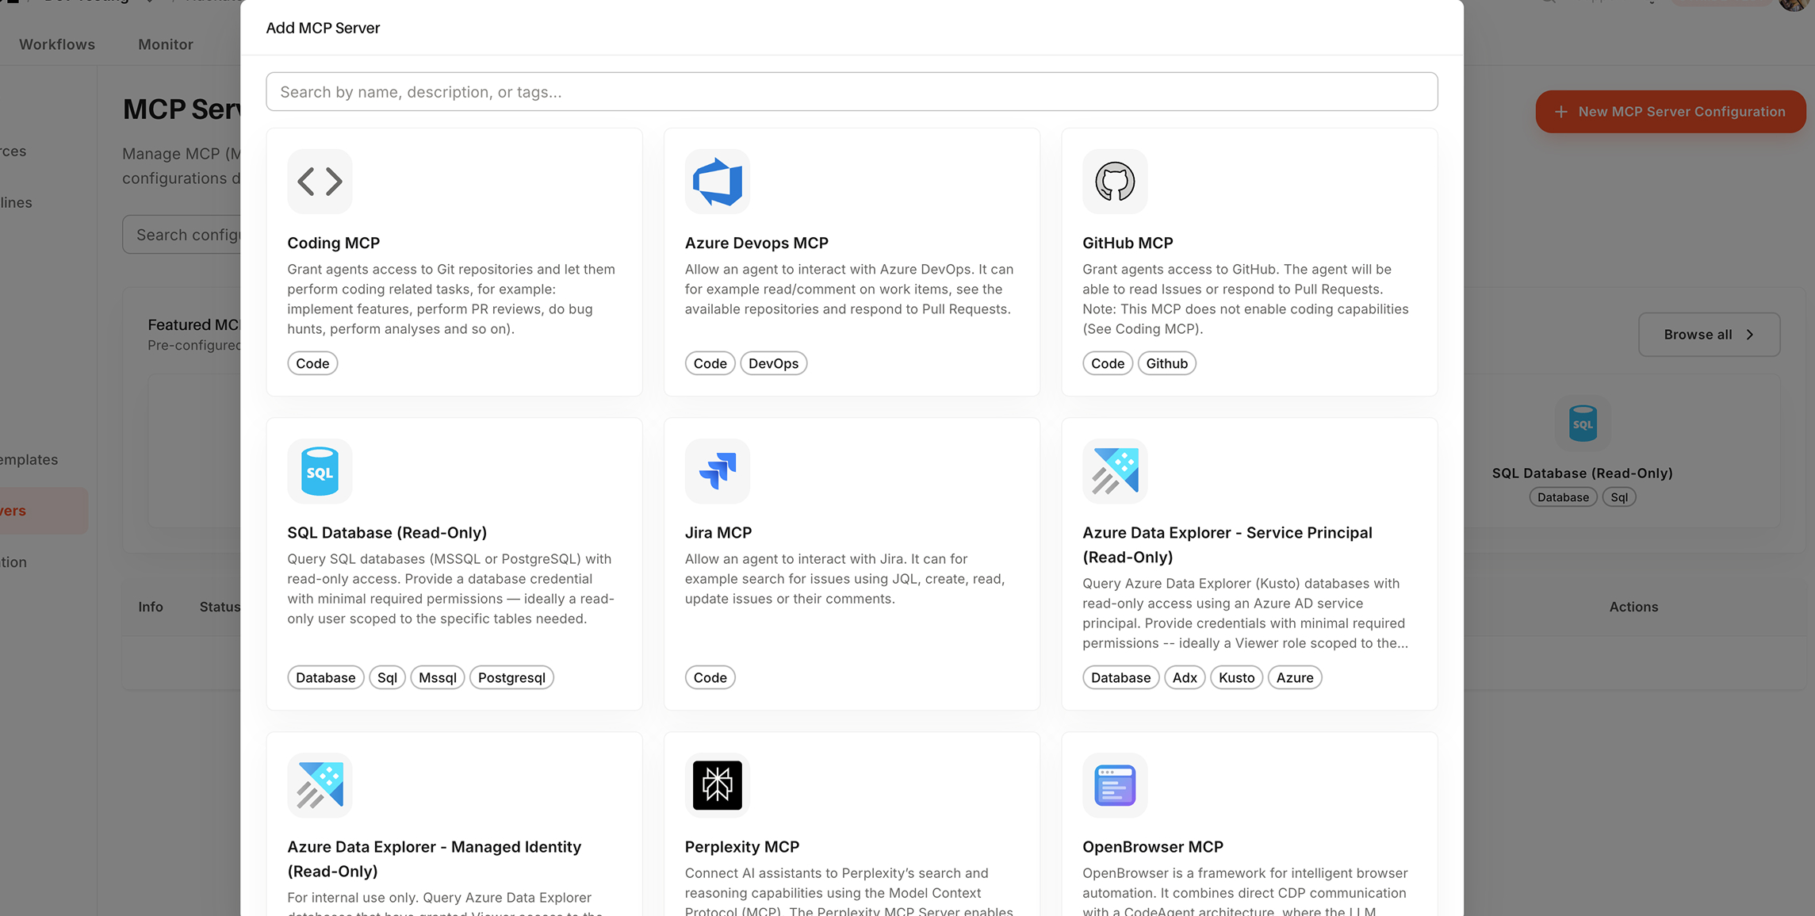
Task: Select the SQL Database (Read-Only) title in the dialog
Action: [x=387, y=532]
